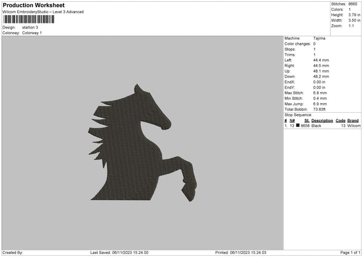The image size is (363, 257).
Task: Click the Stop Sequence heading
Action: coord(298,115)
